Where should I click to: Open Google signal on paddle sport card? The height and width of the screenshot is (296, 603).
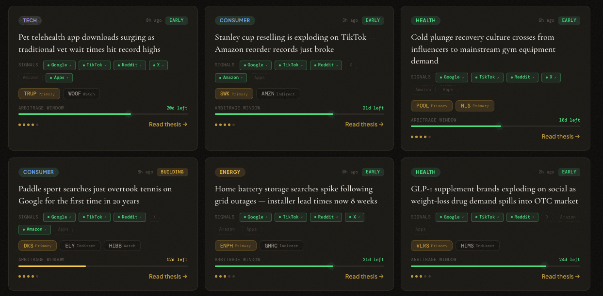59,217
